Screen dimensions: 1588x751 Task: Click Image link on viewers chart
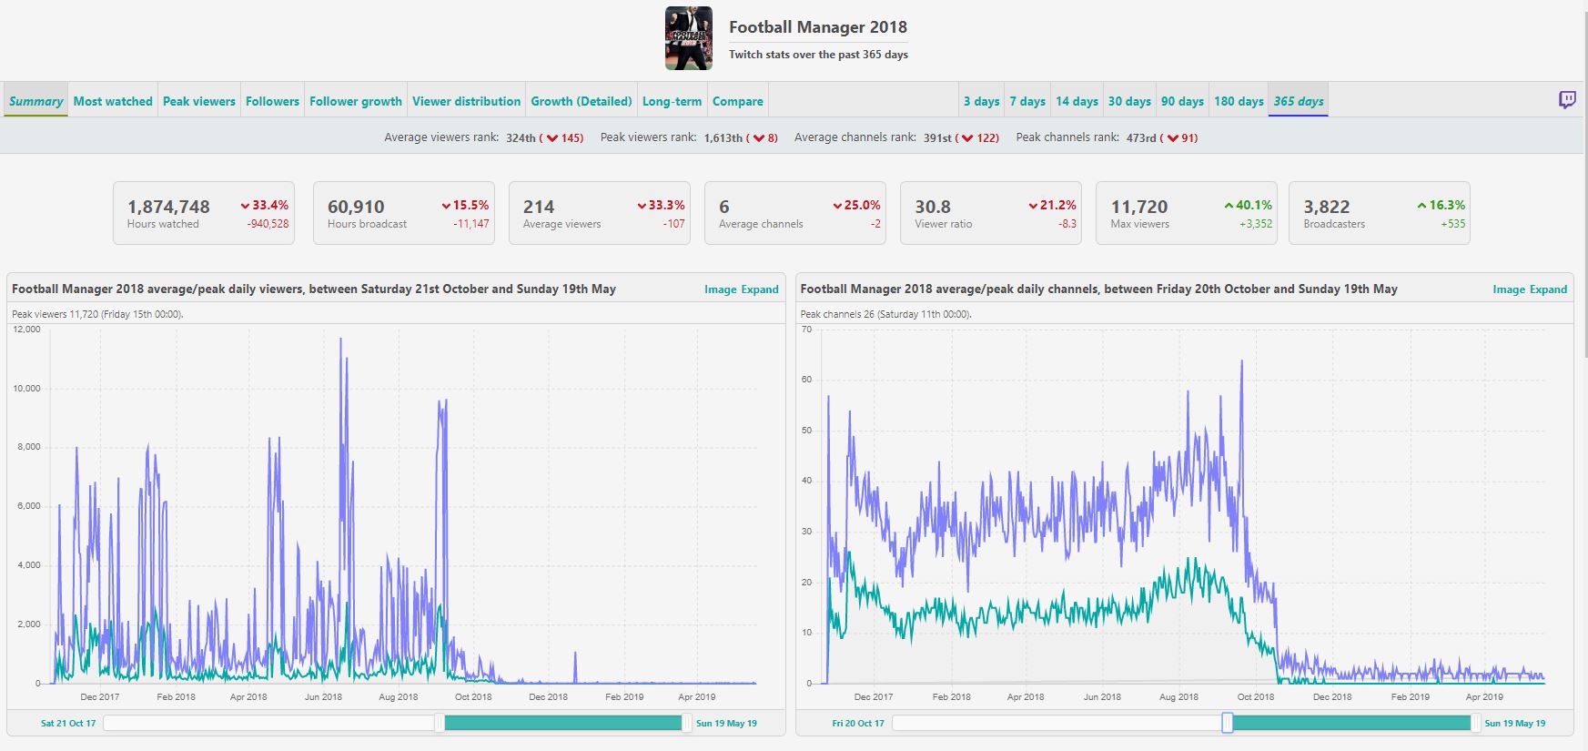point(720,289)
